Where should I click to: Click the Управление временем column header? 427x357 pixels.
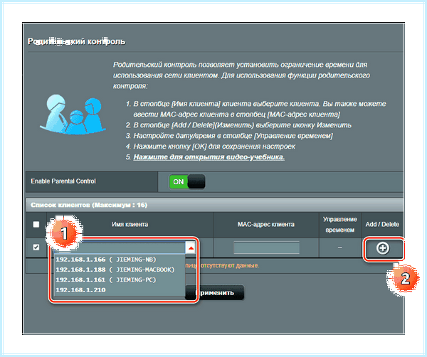coord(340,225)
